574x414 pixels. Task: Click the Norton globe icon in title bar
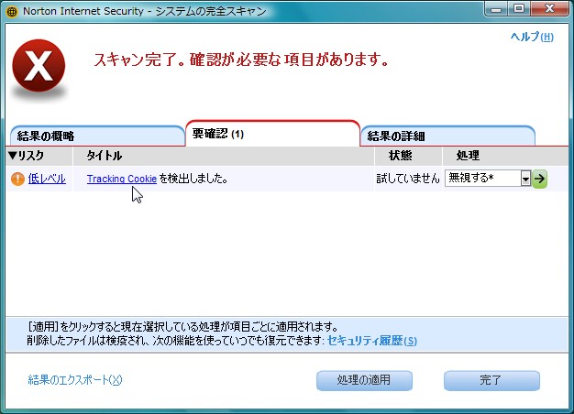coord(12,12)
